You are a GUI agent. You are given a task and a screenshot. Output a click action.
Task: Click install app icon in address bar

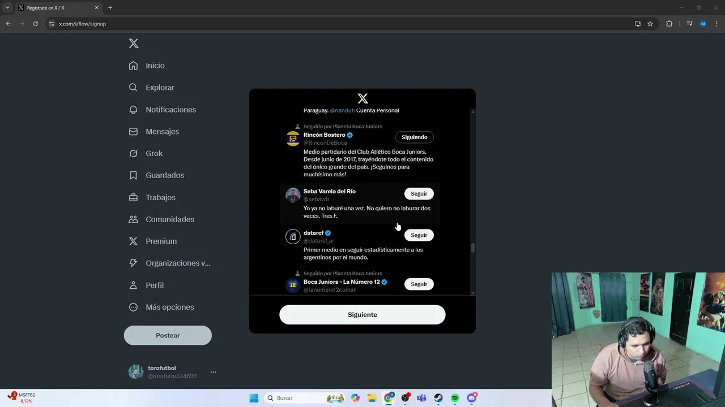click(638, 24)
